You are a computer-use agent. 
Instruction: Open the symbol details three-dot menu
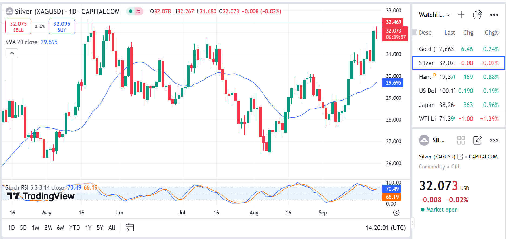coord(494,140)
